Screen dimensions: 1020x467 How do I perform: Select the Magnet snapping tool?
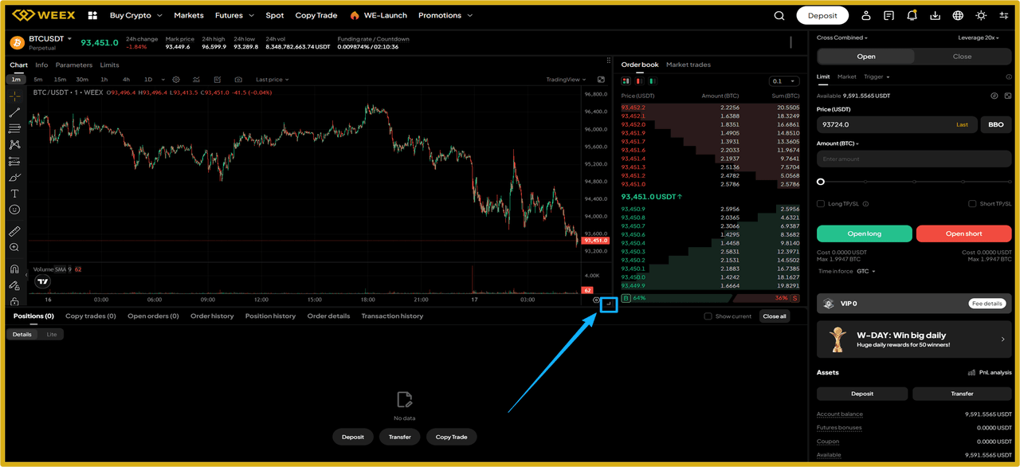tap(14, 270)
